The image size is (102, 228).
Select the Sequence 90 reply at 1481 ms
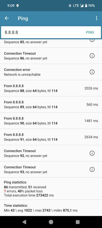(x=51, y=121)
